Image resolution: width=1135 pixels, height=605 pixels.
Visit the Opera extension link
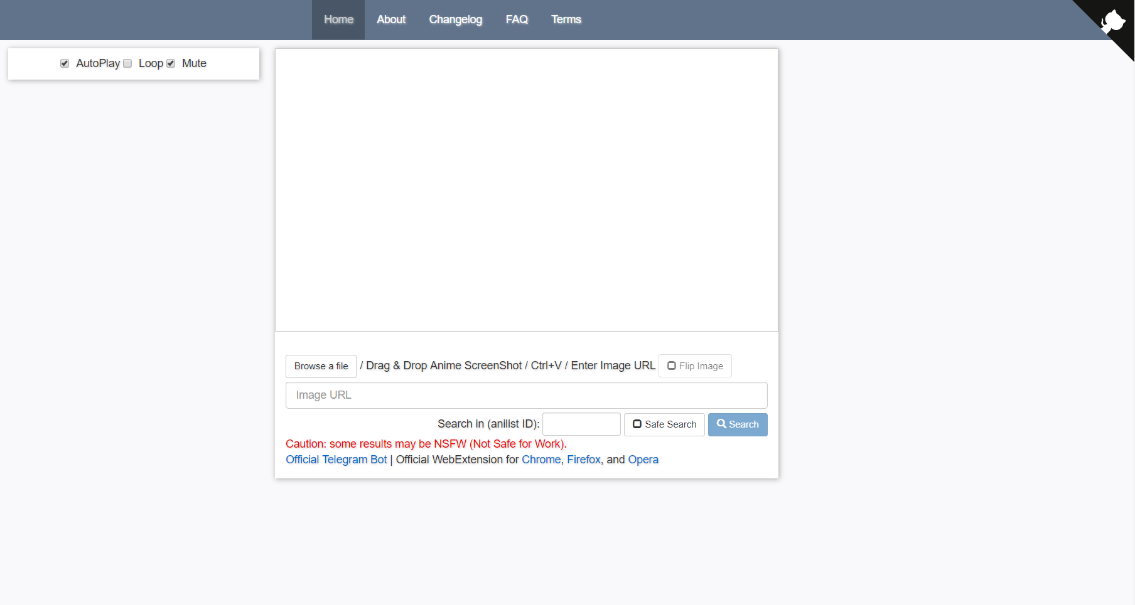point(643,460)
